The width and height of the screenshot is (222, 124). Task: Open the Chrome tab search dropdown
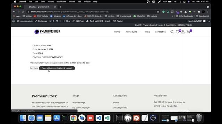click(x=208, y=7)
